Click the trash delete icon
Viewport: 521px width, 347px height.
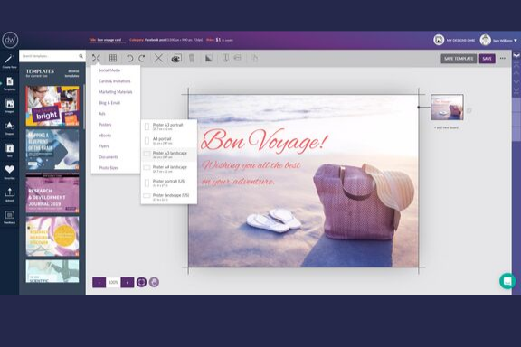point(192,58)
